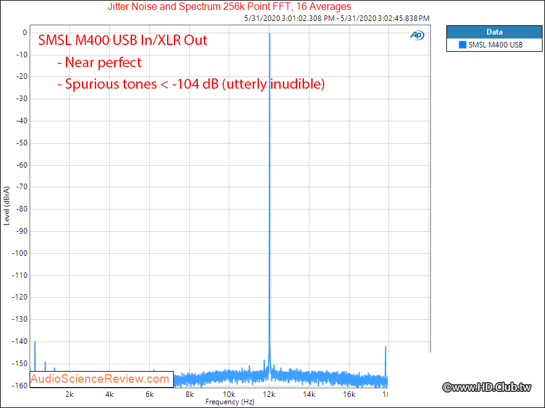
Task: Click the 16k frequency axis tick label
Action: (349, 394)
